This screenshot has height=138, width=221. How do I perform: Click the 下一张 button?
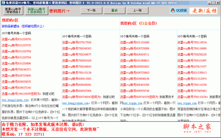(91, 10)
